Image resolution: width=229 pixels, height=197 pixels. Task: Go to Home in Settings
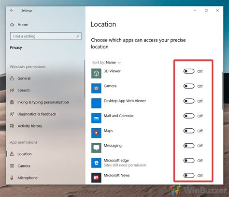[23, 25]
